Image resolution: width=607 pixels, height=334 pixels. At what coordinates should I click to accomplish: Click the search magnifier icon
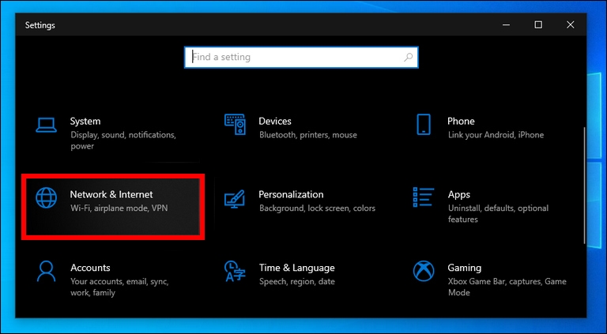pos(408,58)
